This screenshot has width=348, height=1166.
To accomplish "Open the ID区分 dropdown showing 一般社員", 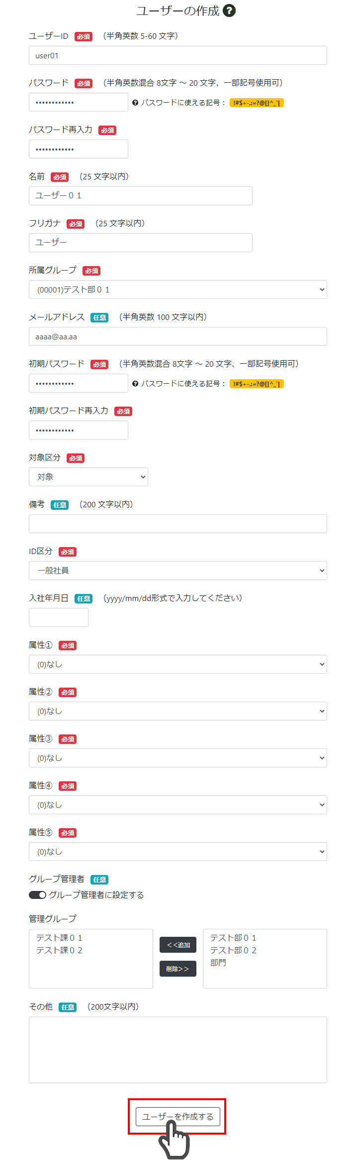I will click(178, 571).
